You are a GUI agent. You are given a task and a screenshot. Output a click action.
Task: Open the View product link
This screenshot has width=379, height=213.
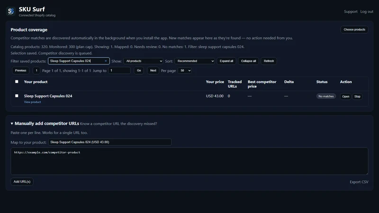click(32, 102)
